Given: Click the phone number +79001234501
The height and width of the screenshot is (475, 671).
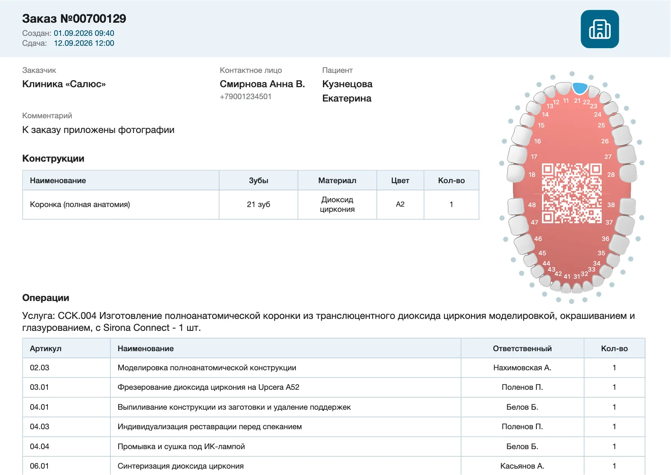Looking at the screenshot, I should pyautogui.click(x=246, y=96).
